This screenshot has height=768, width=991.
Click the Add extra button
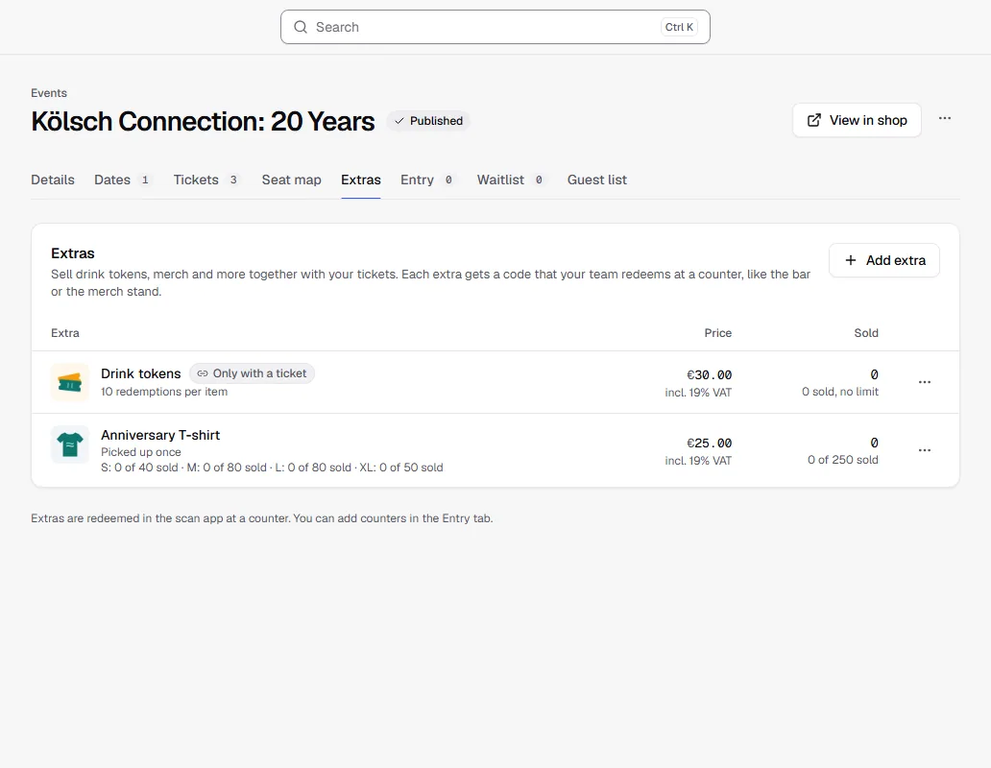884,260
